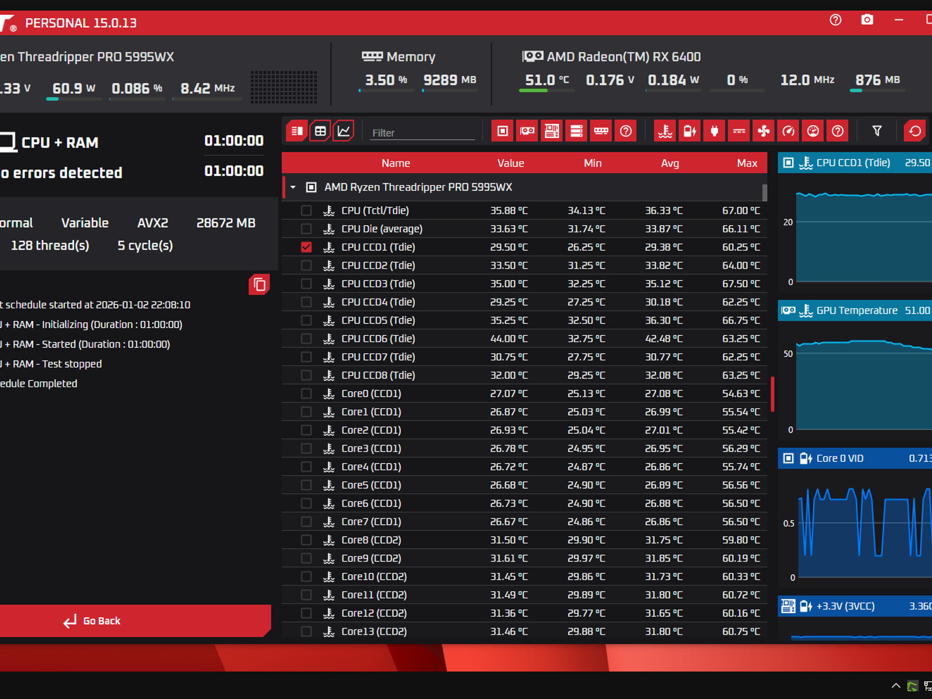
Task: Toggle the fan sensor type filter
Action: click(x=764, y=131)
